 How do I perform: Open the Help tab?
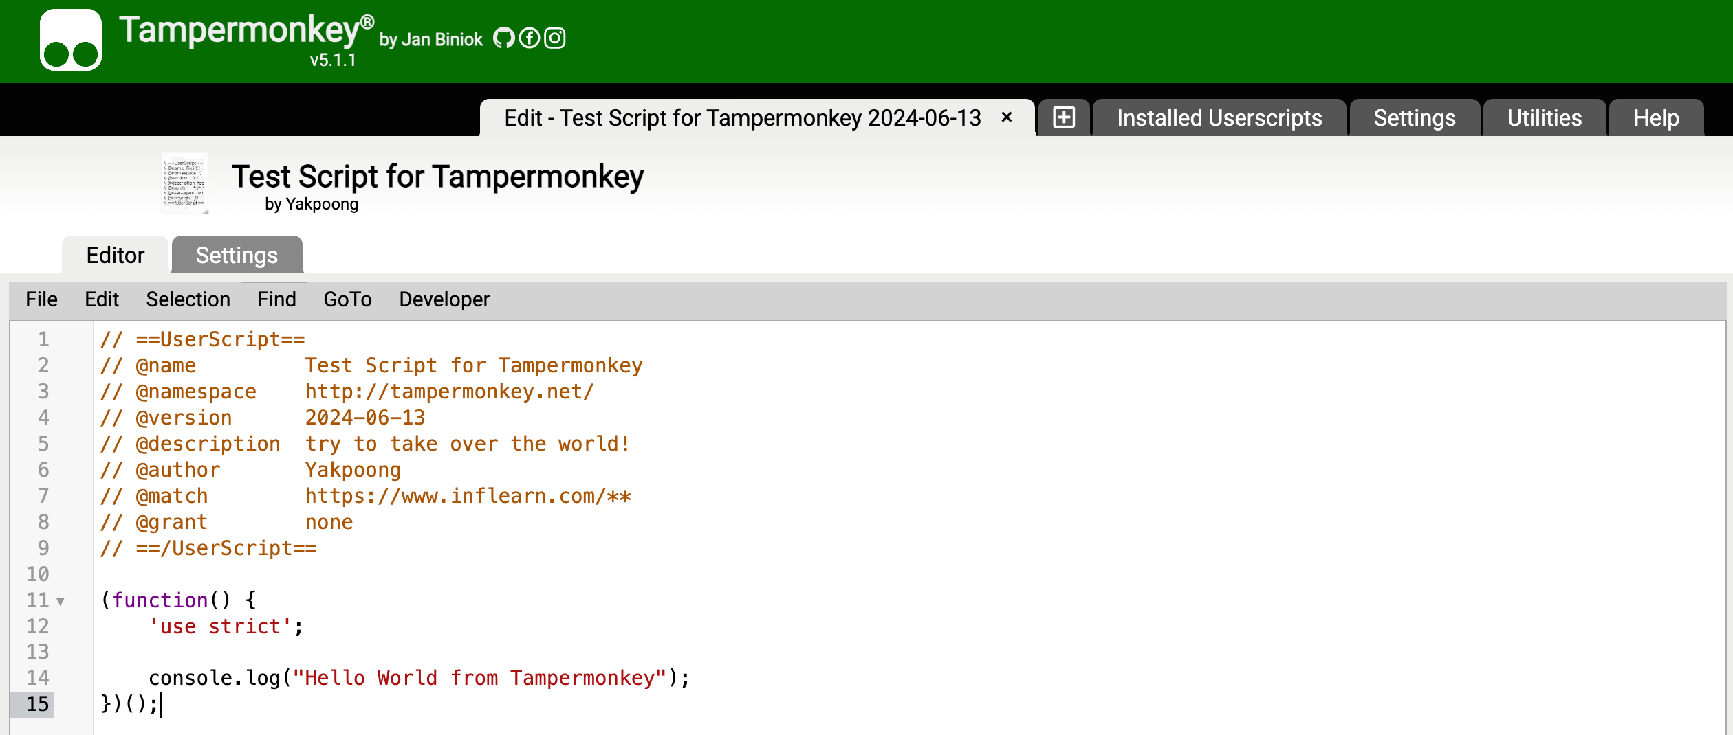pos(1655,118)
